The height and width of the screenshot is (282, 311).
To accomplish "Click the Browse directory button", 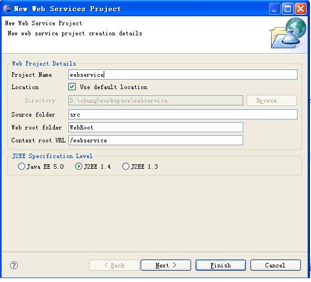I will [x=272, y=100].
